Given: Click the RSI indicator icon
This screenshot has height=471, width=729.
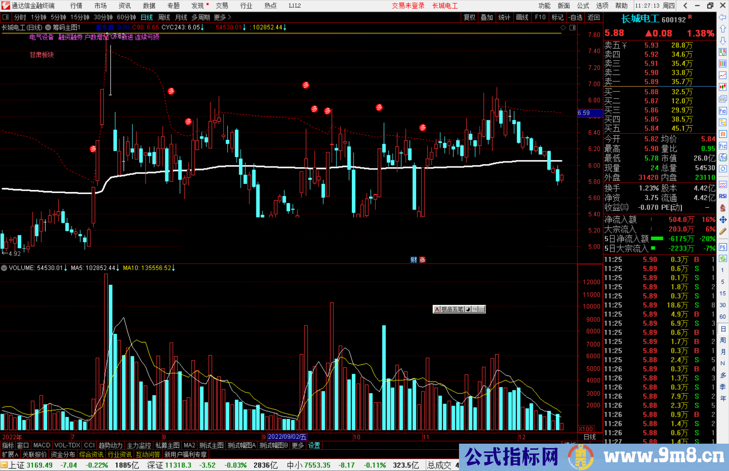Looking at the screenshot, I should [723, 196].
